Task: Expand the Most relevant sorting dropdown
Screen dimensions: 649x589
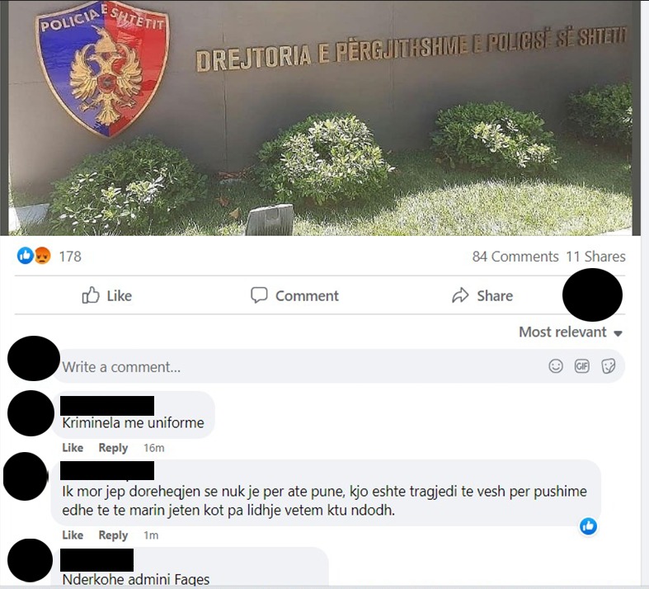Action: pyautogui.click(x=571, y=332)
